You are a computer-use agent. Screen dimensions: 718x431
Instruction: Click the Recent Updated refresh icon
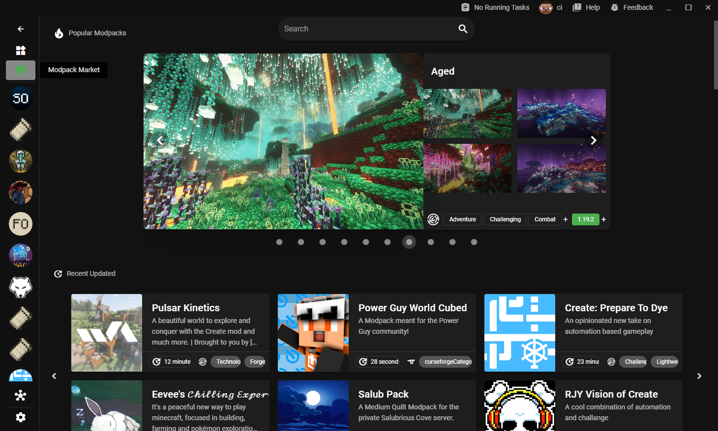58,274
